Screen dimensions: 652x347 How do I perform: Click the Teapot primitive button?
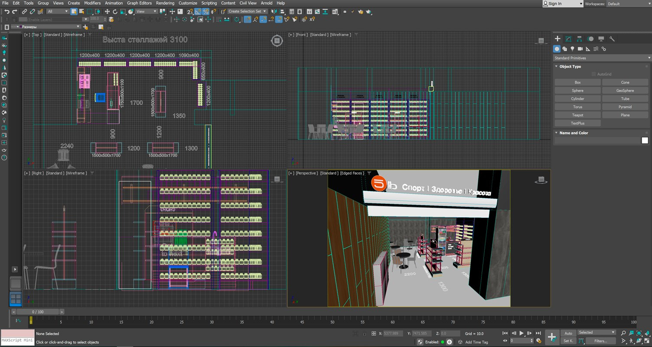tap(577, 115)
